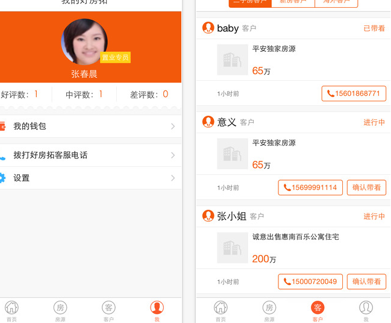Open the 首页 home icon in left screen
The image size is (391, 323).
point(11,310)
